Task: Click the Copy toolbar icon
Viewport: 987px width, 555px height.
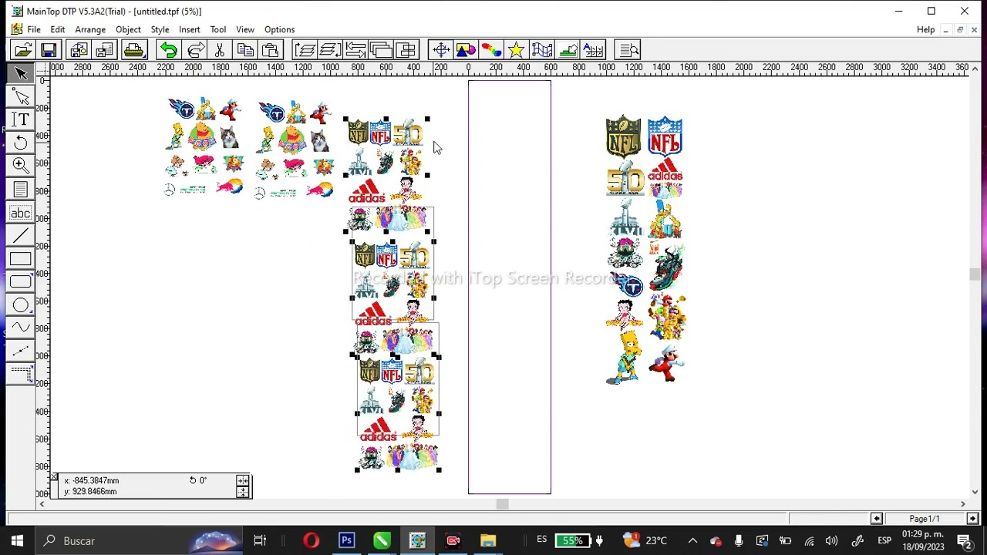Action: point(245,51)
